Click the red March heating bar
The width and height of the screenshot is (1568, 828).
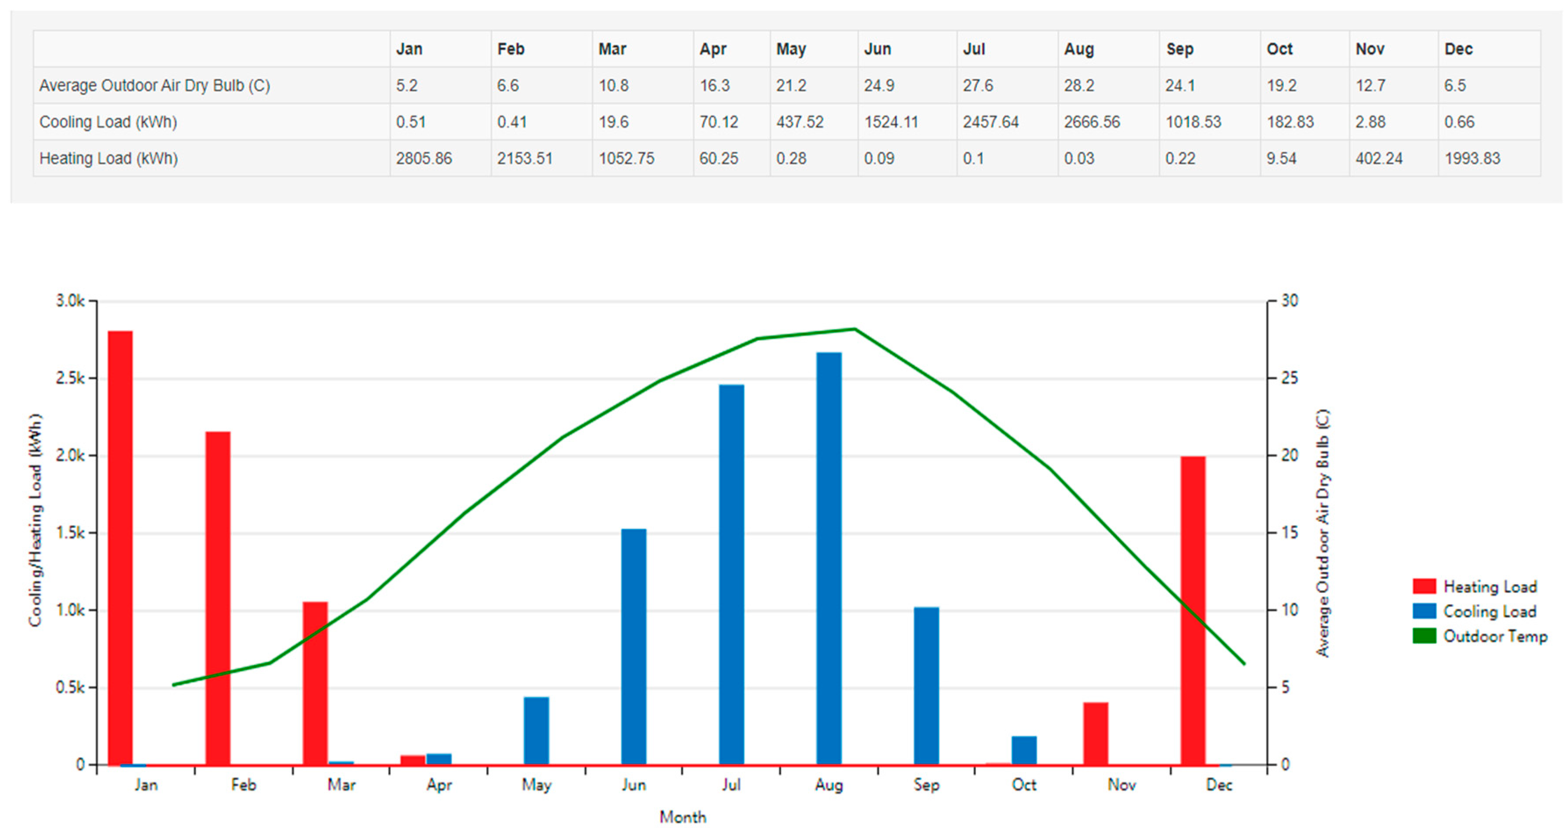click(x=315, y=683)
